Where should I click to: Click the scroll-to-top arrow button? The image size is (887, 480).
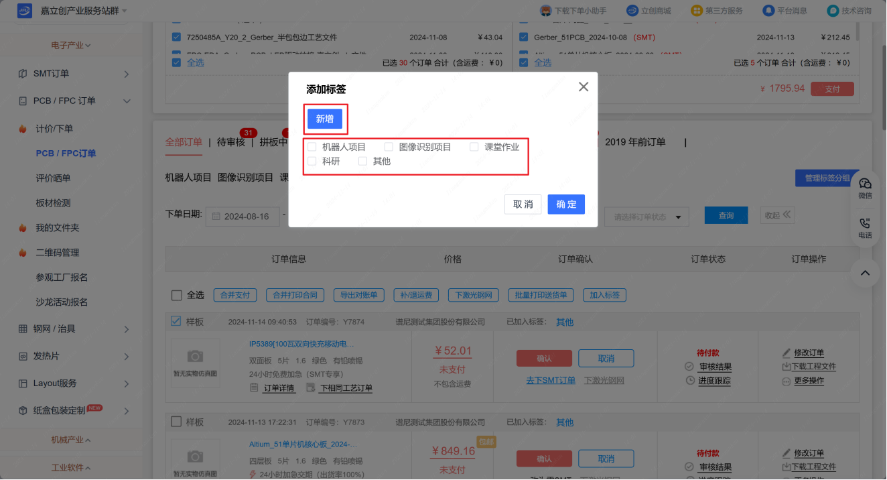coord(865,273)
